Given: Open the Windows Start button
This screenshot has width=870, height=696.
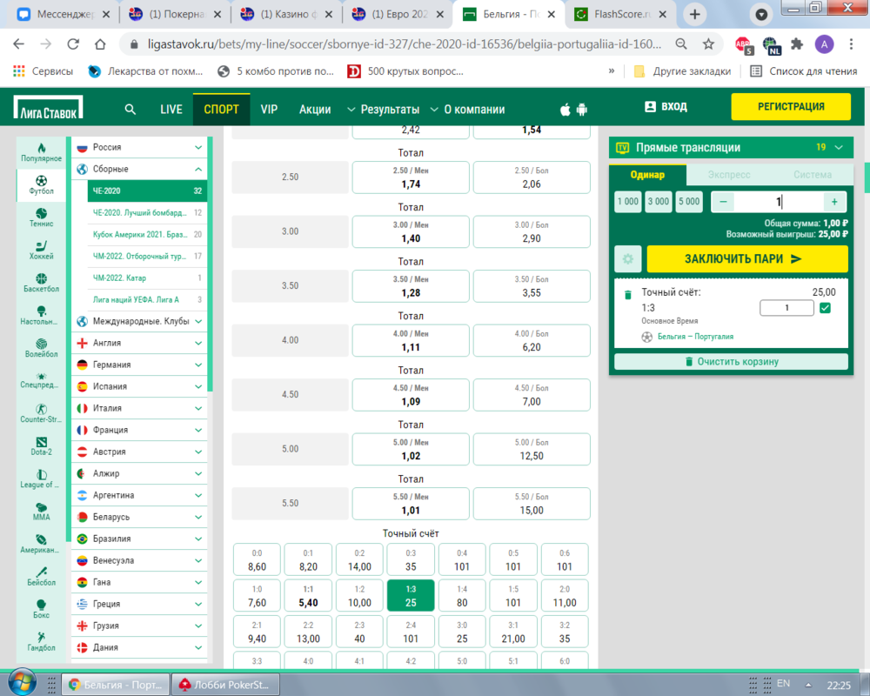Looking at the screenshot, I should [x=22, y=683].
